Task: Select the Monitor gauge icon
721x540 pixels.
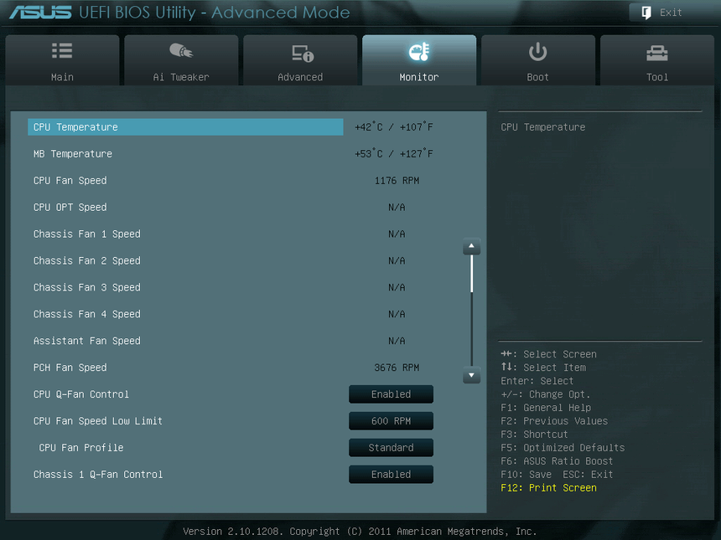Action: coord(419,52)
